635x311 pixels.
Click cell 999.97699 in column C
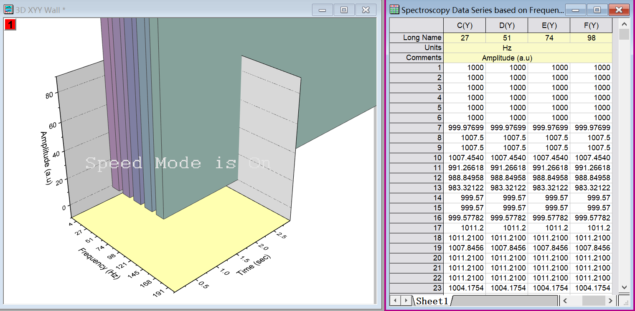[x=465, y=128]
